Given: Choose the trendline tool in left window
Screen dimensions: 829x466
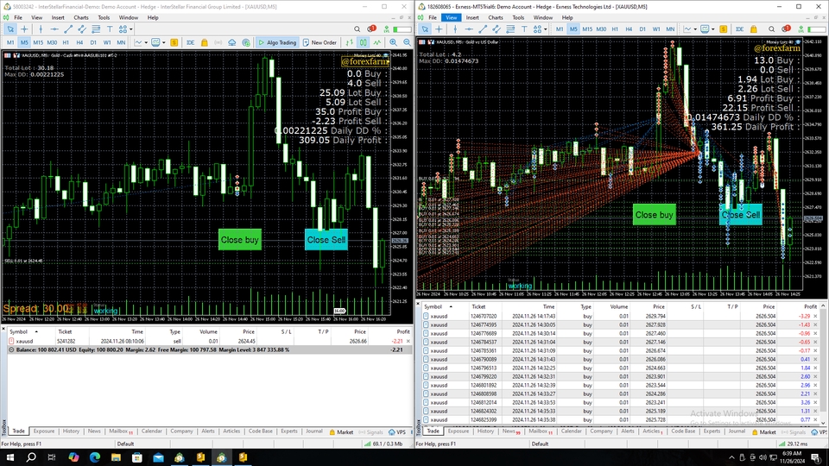Looking at the screenshot, I should tap(68, 29).
